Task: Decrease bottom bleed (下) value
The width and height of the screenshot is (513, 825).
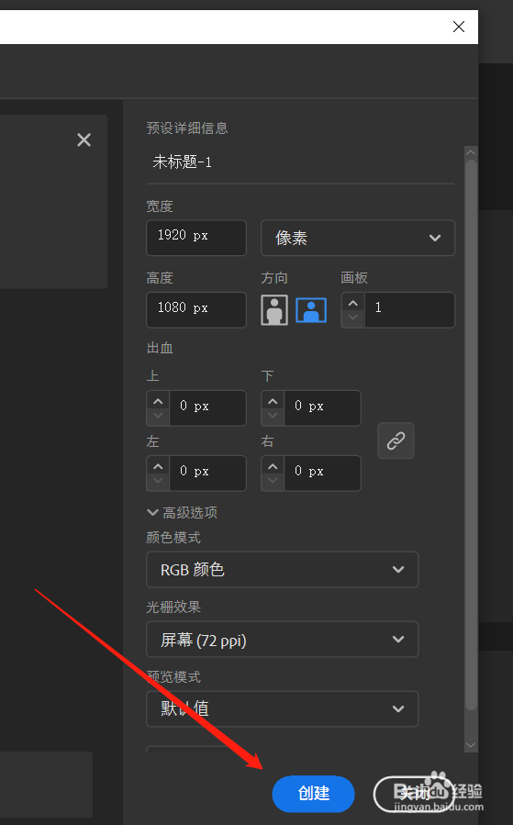Action: point(273,417)
